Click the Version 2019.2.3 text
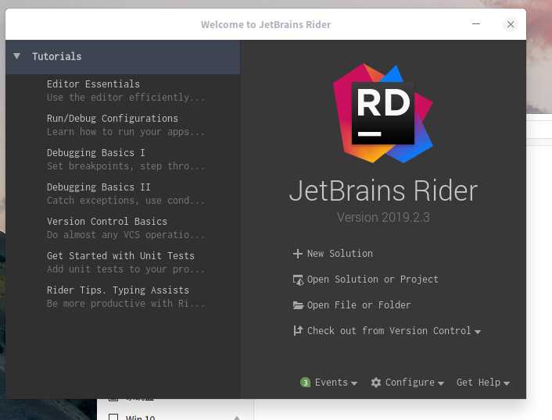The image size is (552, 420). (x=383, y=218)
